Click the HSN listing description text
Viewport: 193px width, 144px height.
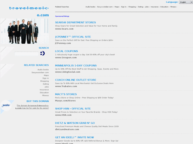click(86, 112)
